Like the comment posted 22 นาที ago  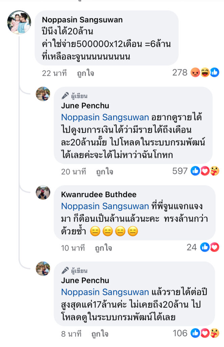(x=85, y=73)
